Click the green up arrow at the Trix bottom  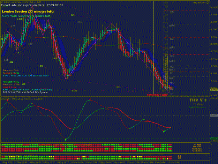pos(66,140)
